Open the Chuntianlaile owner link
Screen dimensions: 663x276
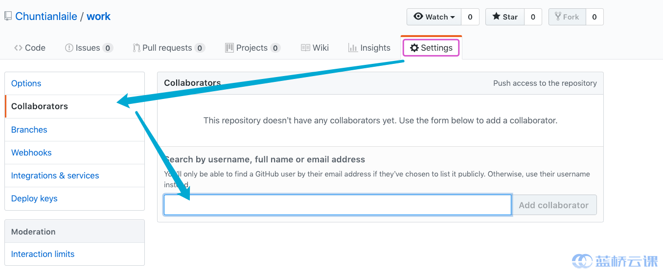pyautogui.click(x=46, y=17)
